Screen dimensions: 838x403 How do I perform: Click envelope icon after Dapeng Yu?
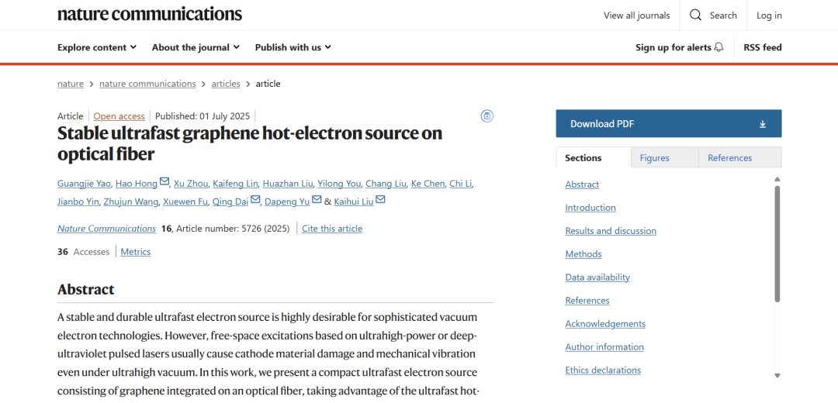(316, 201)
